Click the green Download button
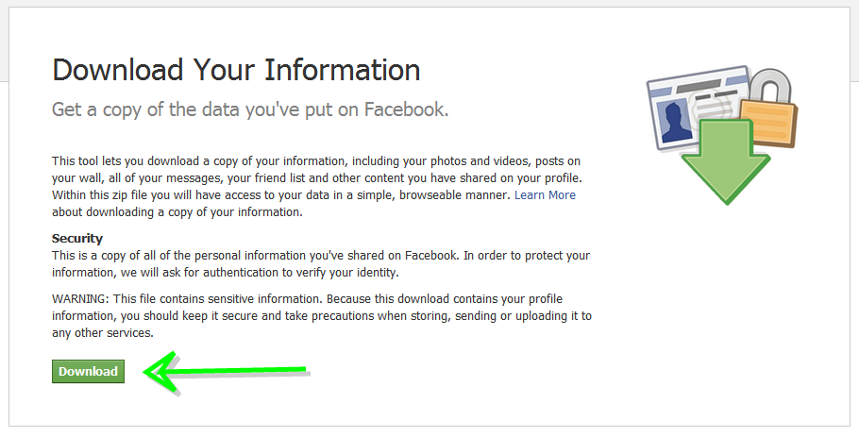 point(88,371)
